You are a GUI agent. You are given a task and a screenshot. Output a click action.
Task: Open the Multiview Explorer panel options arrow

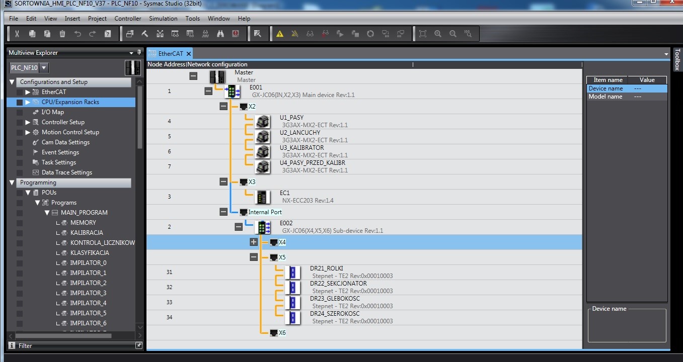coord(131,53)
